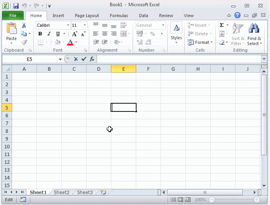Click the Save icon in title bar
The width and height of the screenshot is (270, 205).
click(16, 6)
